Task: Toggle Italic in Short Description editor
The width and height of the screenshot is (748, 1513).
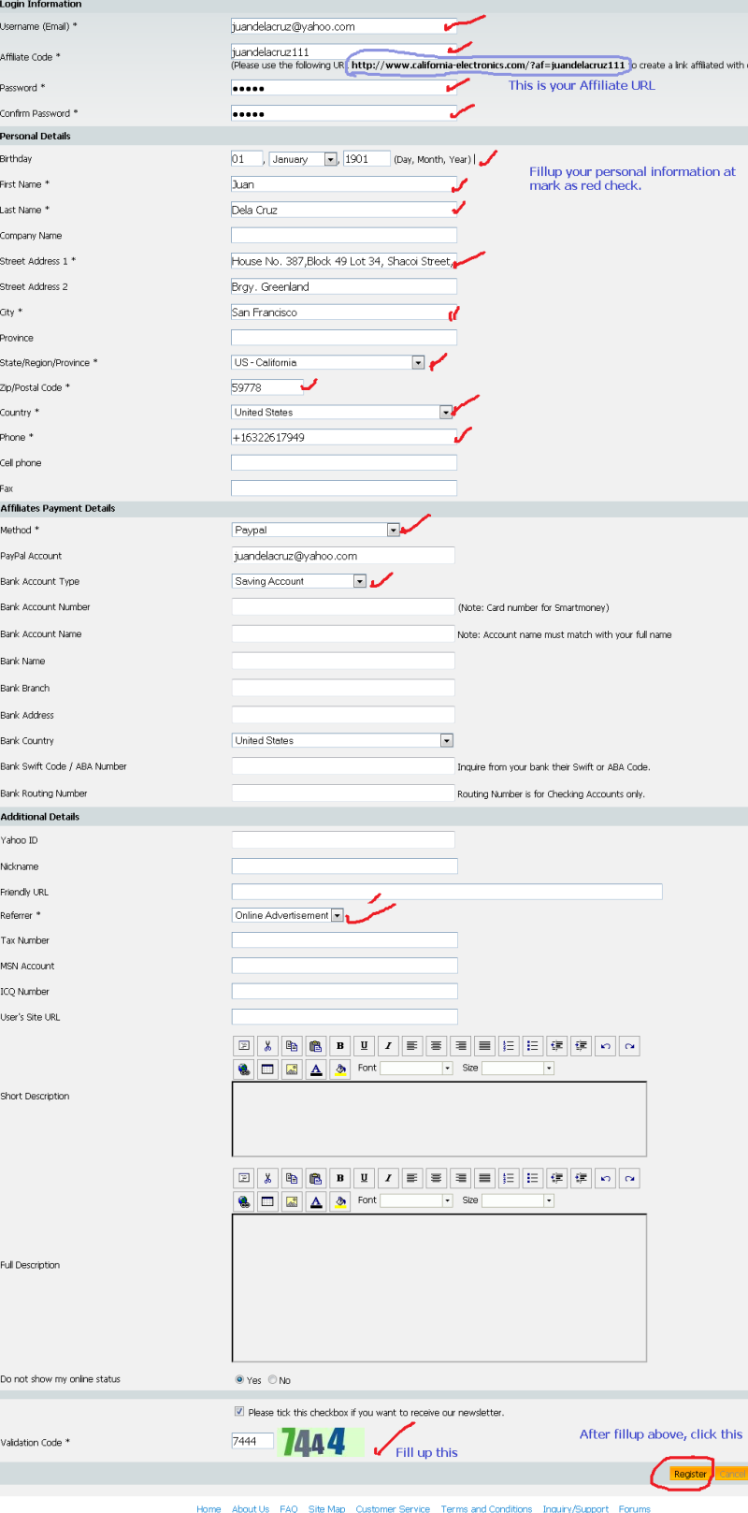Action: [x=388, y=1046]
